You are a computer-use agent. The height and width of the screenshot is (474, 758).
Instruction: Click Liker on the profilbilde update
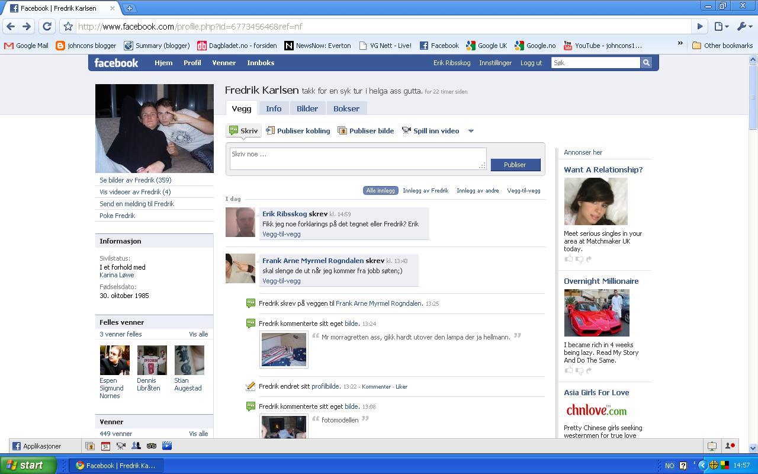[402, 387]
